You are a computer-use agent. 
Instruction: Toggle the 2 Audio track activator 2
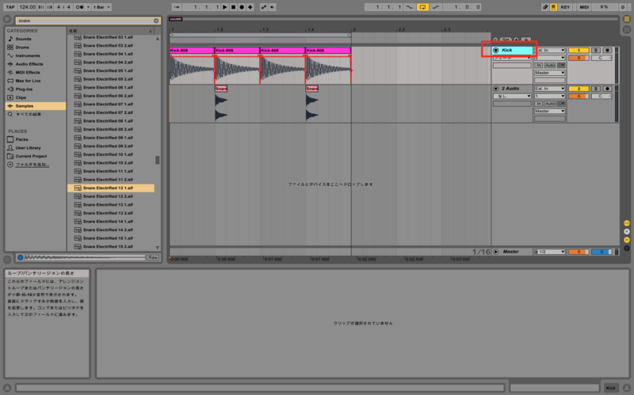[x=579, y=89]
